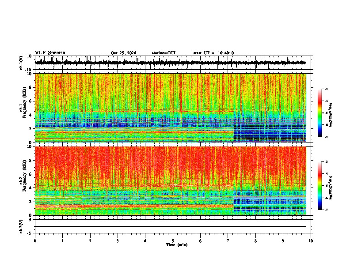Click the flat ch.3 voltage line
The height and width of the screenshot is (270, 350).
click(x=171, y=226)
